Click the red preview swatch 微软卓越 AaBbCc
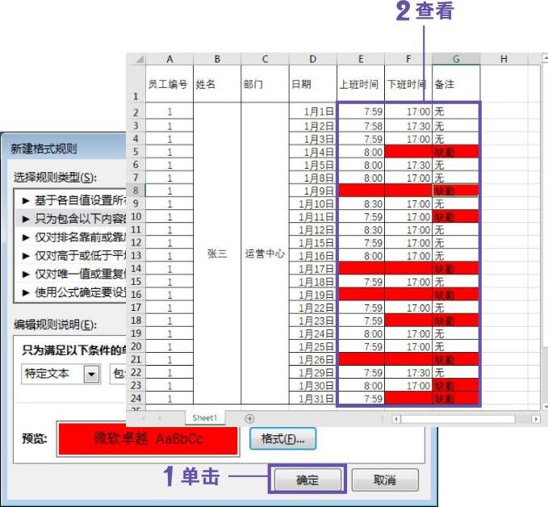The height and width of the screenshot is (507, 548). pos(148,438)
